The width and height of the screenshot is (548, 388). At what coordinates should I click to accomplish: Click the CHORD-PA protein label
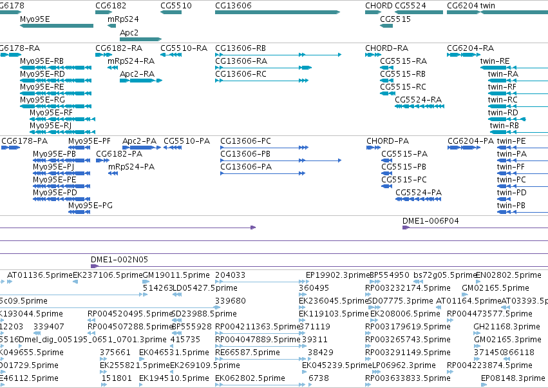click(388, 141)
